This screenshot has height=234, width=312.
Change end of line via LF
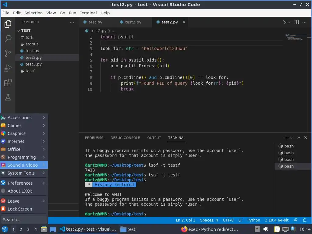pos(240,220)
